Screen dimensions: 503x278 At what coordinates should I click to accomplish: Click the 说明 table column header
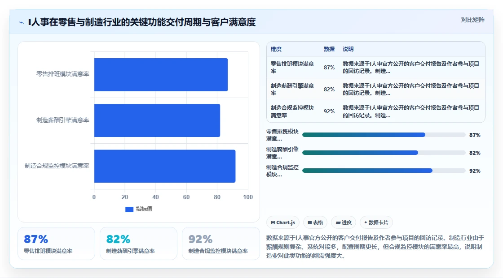348,49
